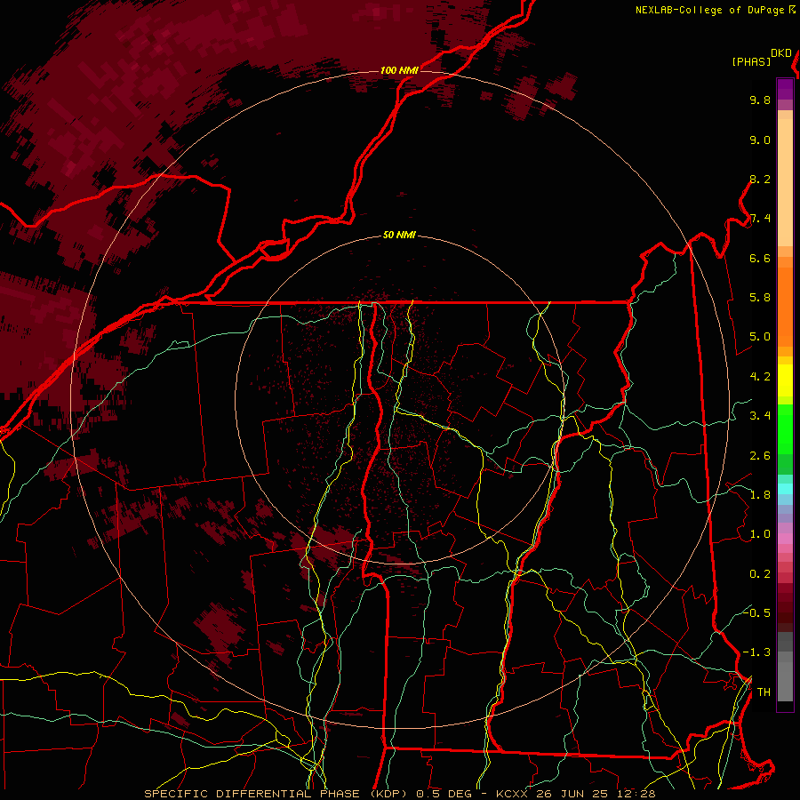Screen dimensions: 800x800
Task: Click the pink band on the color bar
Action: click(x=785, y=539)
